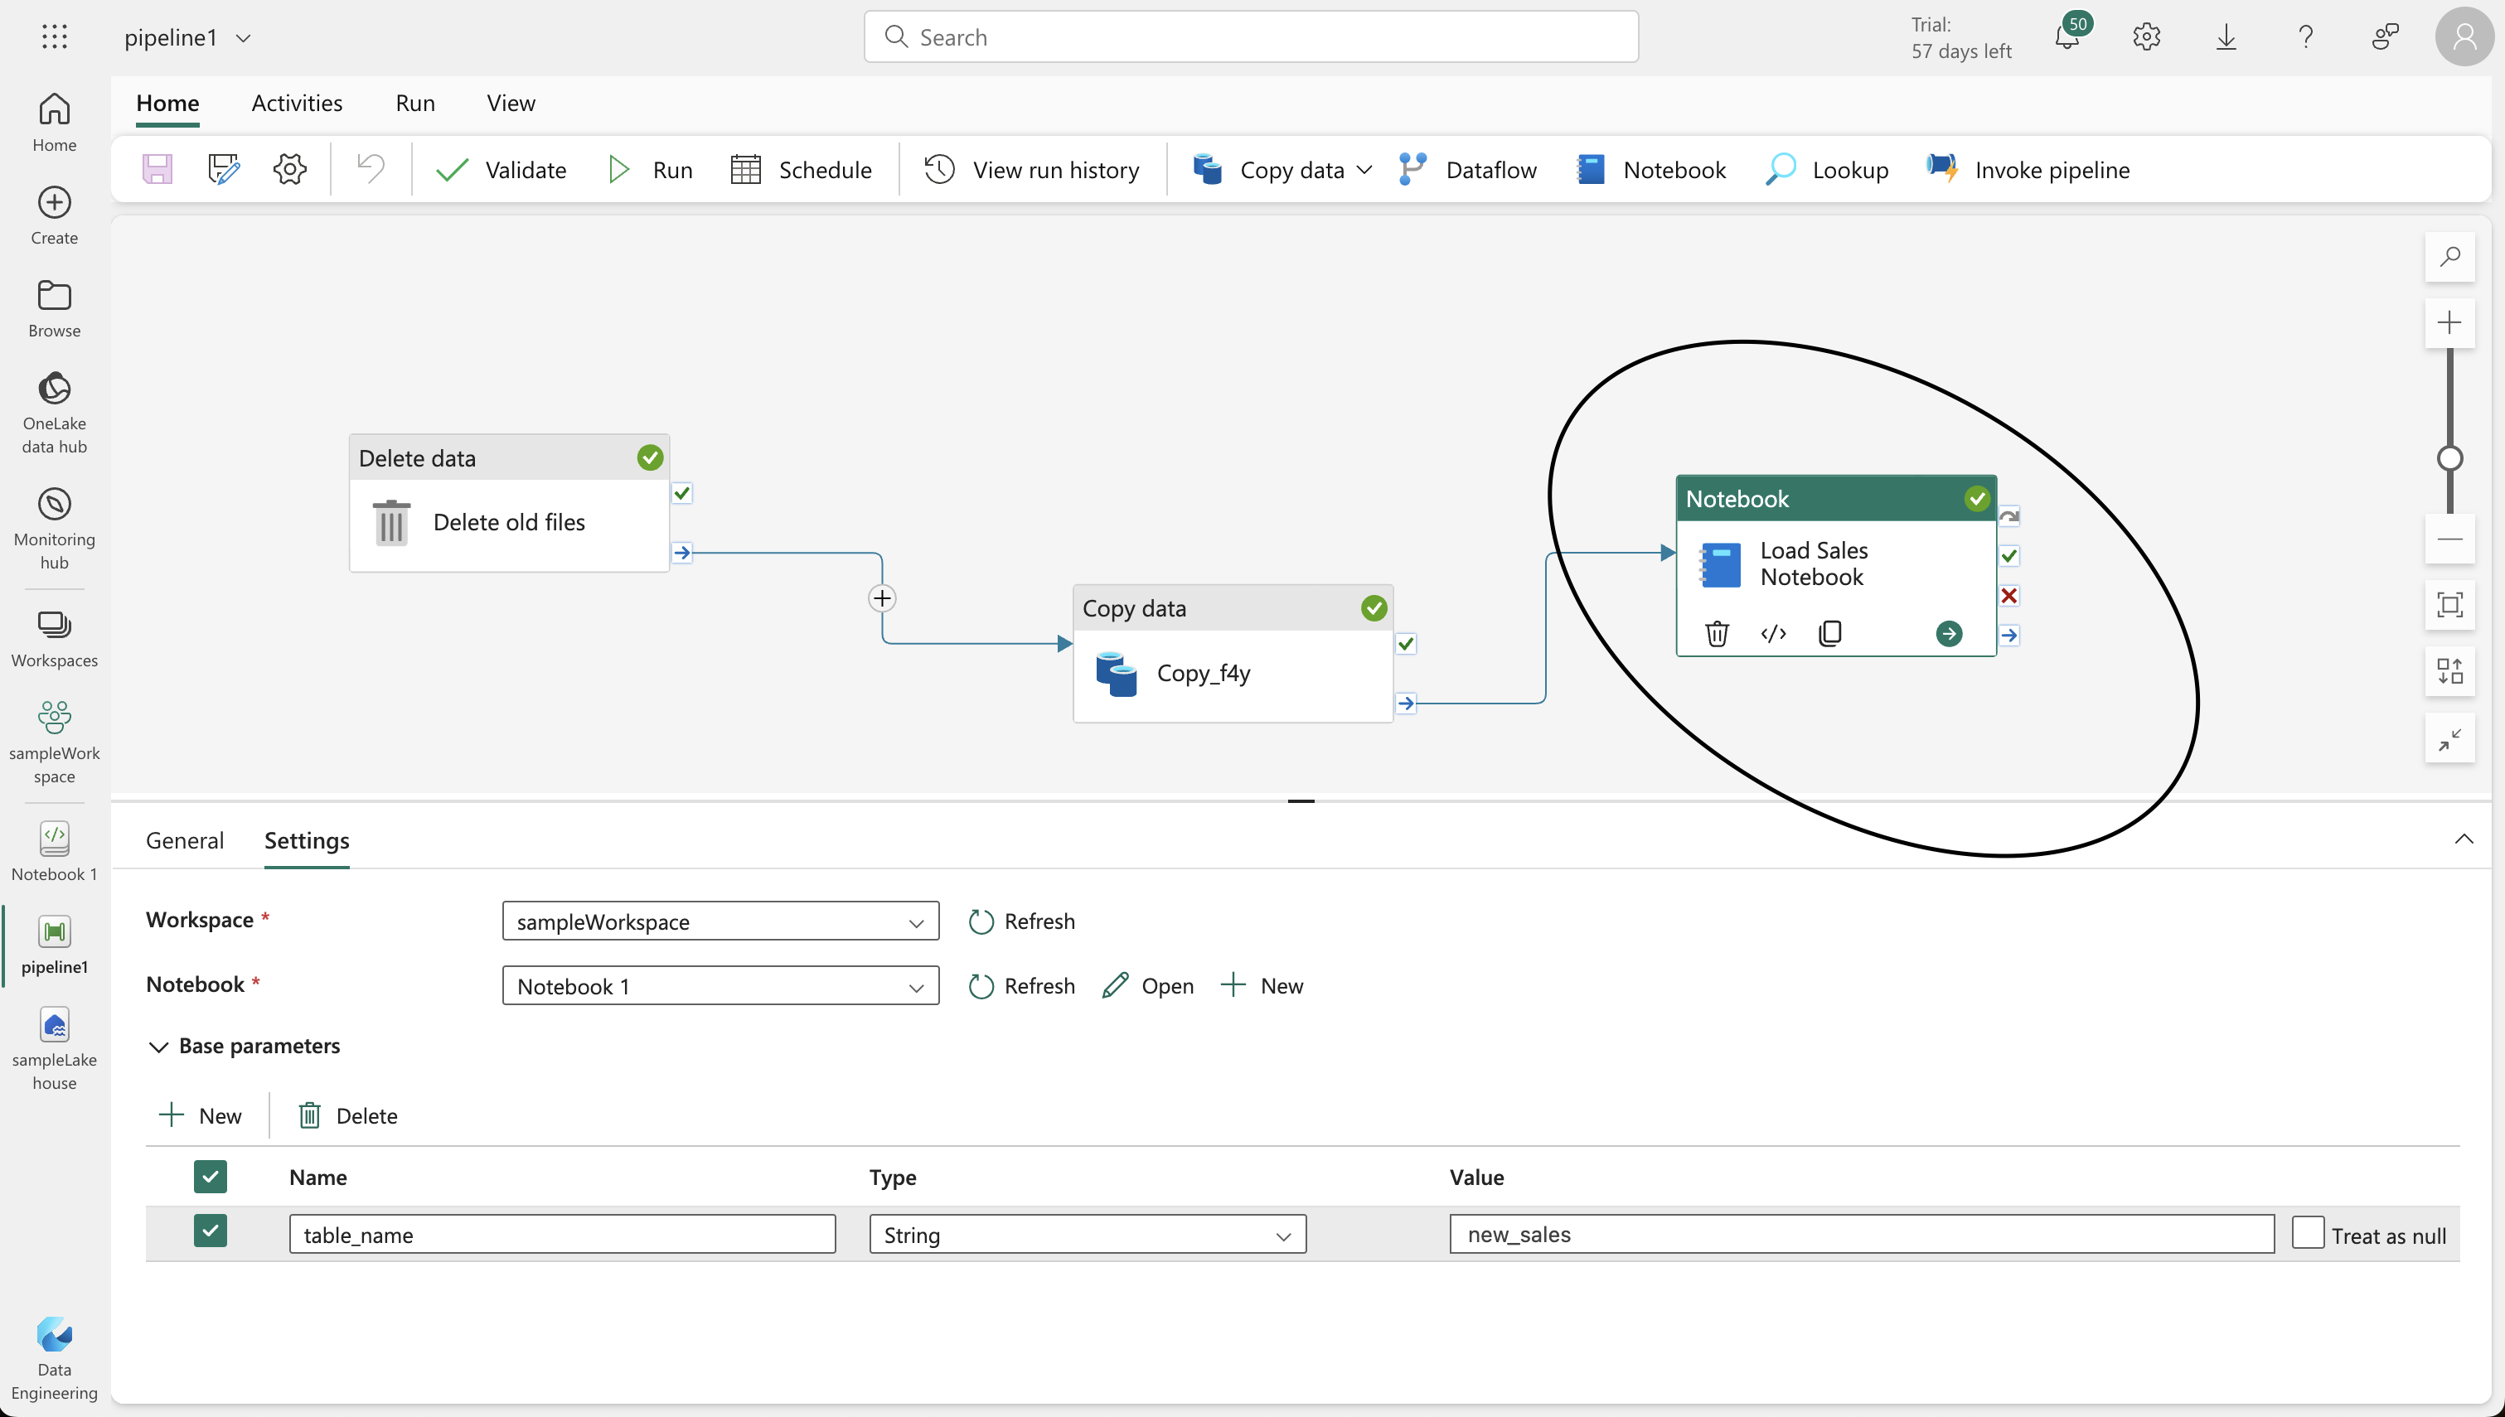Zoom out on the canvas
This screenshot has height=1417, width=2505.
tap(2449, 539)
